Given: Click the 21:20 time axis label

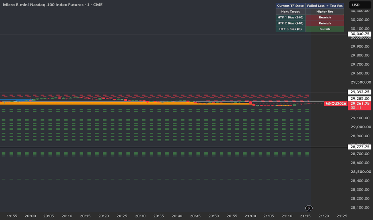Looking at the screenshot, I should [x=323, y=216].
